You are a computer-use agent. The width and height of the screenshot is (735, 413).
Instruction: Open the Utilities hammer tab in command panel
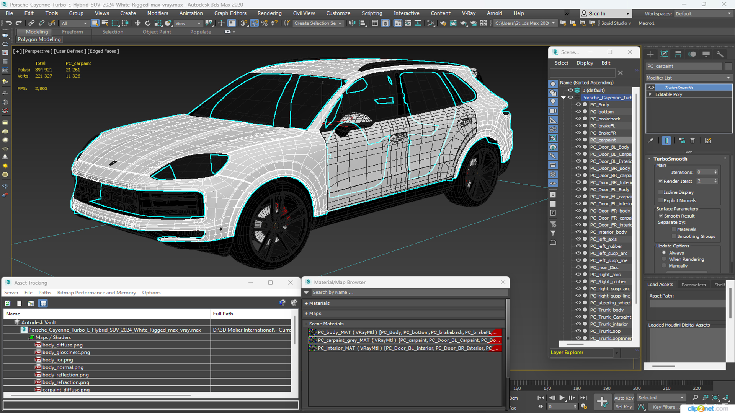tap(720, 54)
